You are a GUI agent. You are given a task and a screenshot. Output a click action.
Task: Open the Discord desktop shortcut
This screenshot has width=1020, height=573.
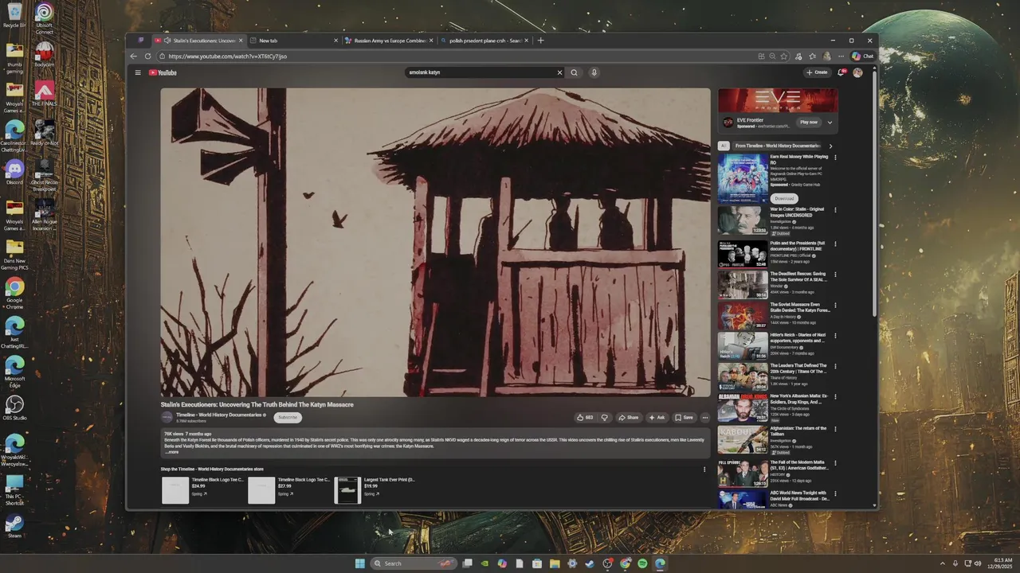point(14,173)
